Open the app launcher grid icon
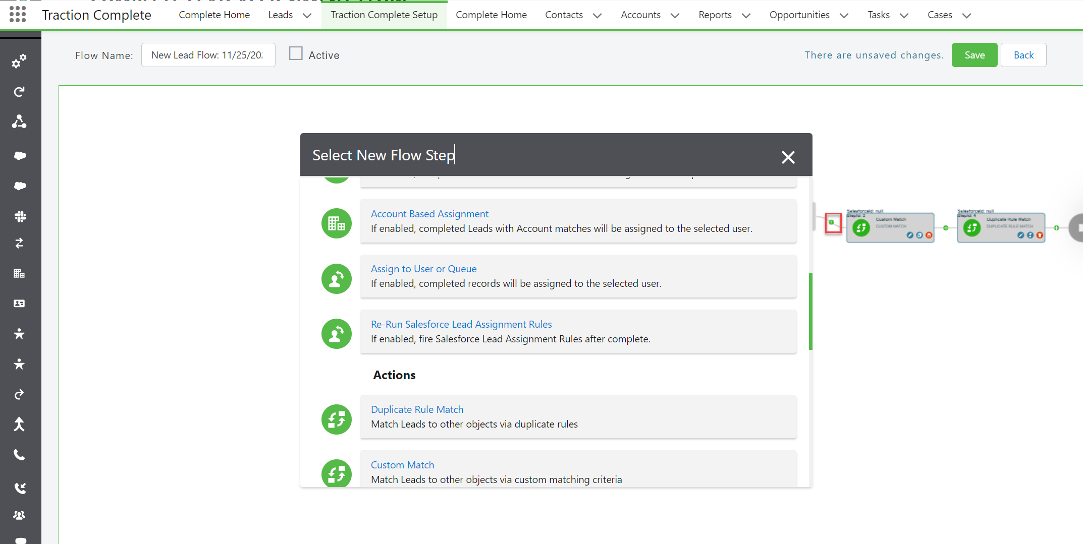Screen dimensions: 1083x544 coord(18,15)
